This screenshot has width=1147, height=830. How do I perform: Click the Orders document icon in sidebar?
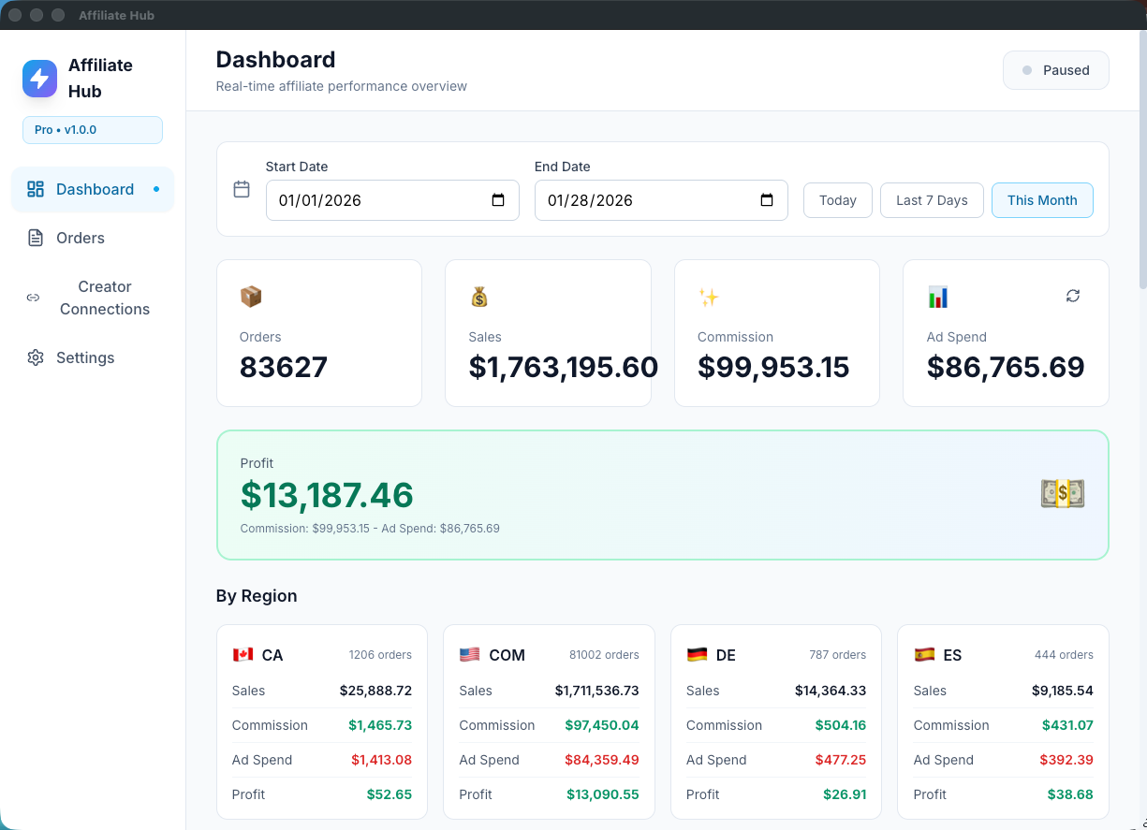coord(36,238)
